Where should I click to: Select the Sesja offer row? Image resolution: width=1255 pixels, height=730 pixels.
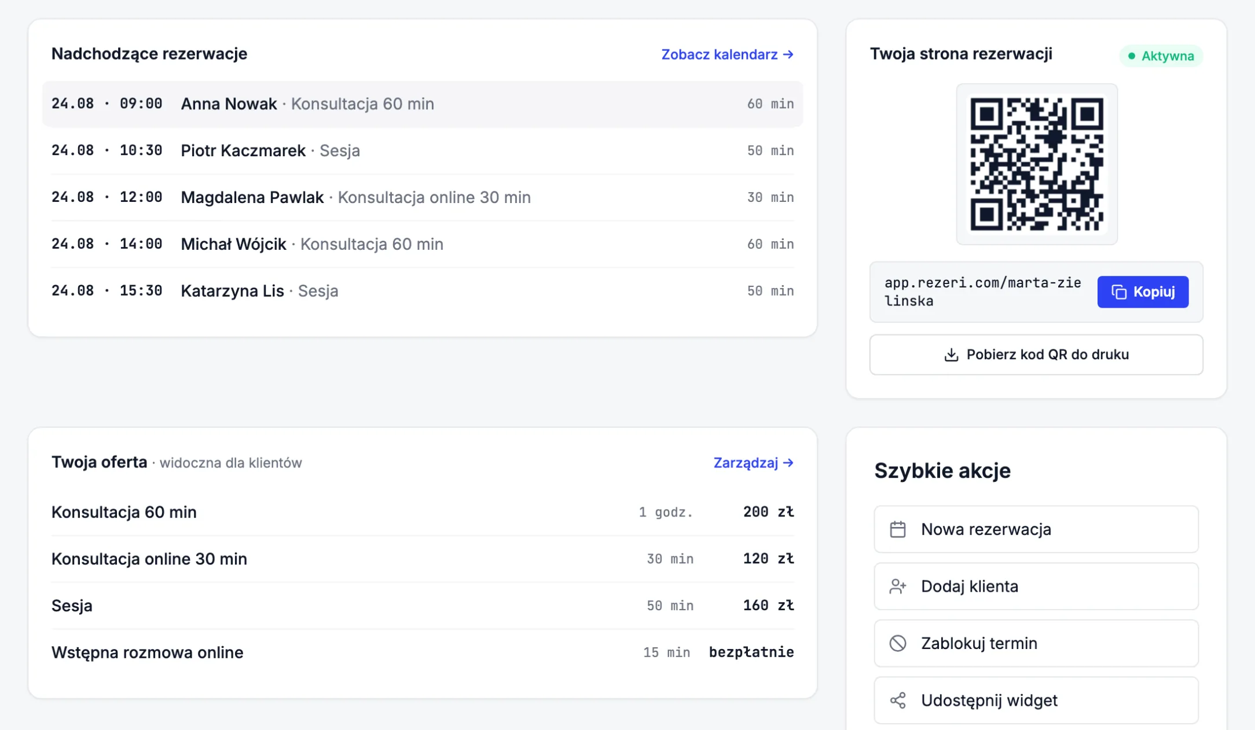(423, 606)
